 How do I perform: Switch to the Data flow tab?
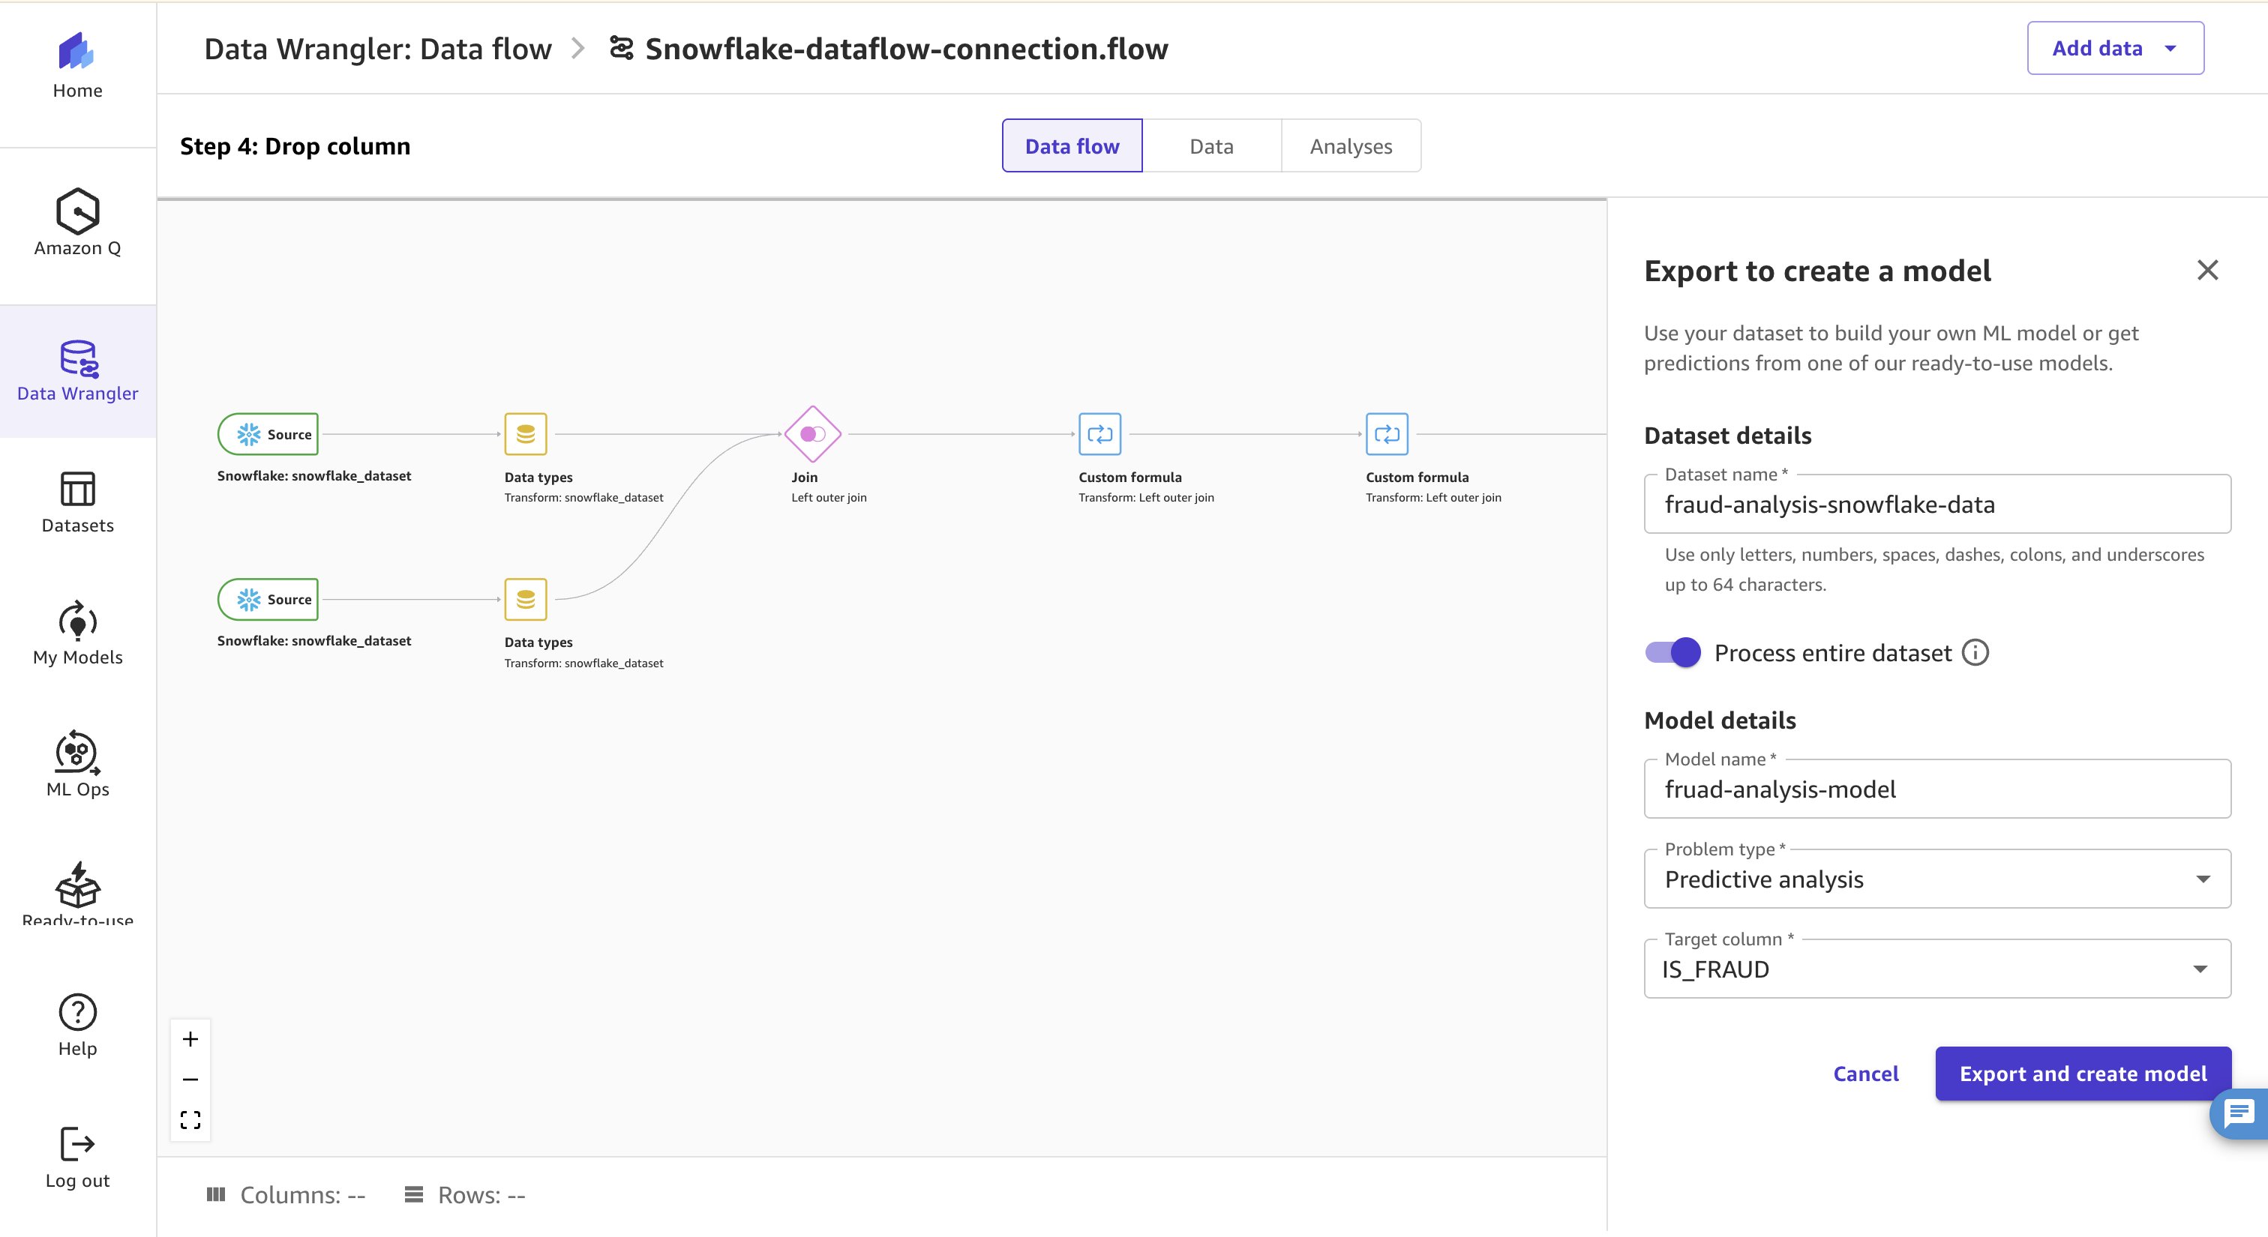(x=1072, y=146)
